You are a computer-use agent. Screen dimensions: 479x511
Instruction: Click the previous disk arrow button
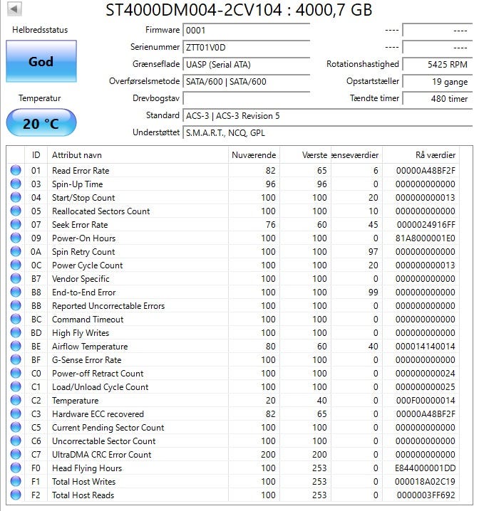coord(14,9)
